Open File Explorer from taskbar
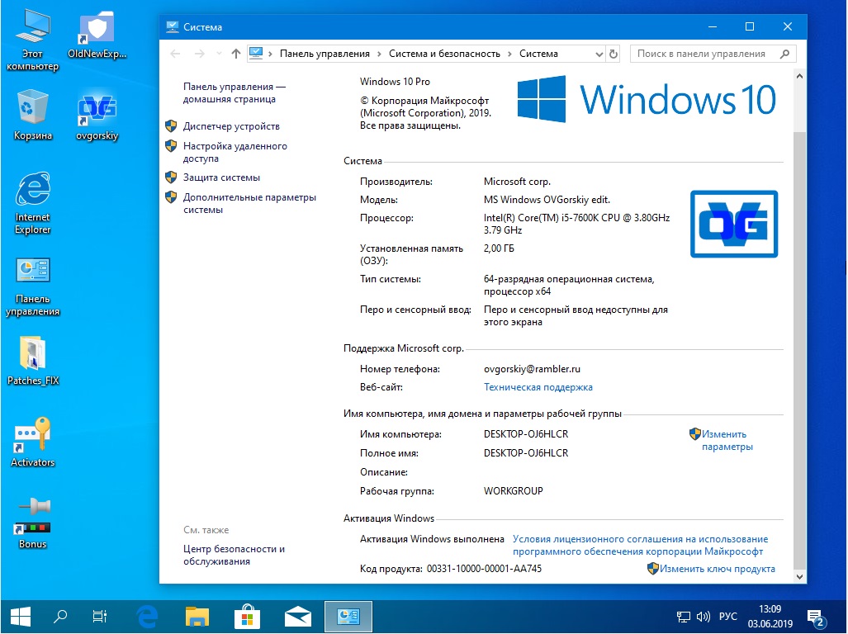 [x=197, y=616]
